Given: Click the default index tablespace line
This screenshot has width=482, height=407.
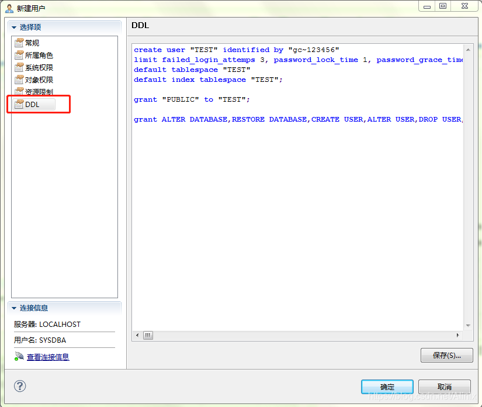Looking at the screenshot, I should tap(208, 80).
